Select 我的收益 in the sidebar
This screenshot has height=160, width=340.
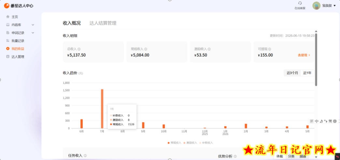point(18,49)
